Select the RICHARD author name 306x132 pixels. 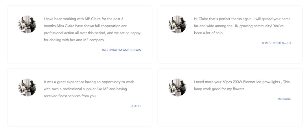click(284, 99)
